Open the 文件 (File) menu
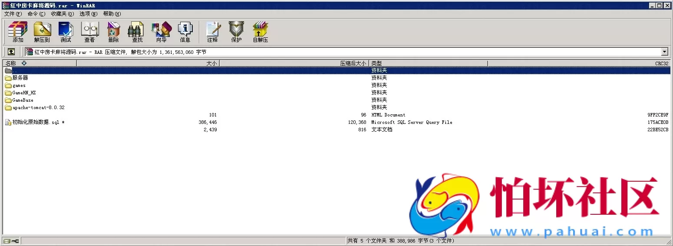The width and height of the screenshot is (673, 246). [x=13, y=14]
